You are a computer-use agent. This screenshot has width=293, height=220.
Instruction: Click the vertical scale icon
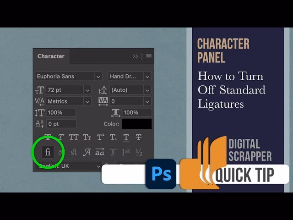point(40,113)
